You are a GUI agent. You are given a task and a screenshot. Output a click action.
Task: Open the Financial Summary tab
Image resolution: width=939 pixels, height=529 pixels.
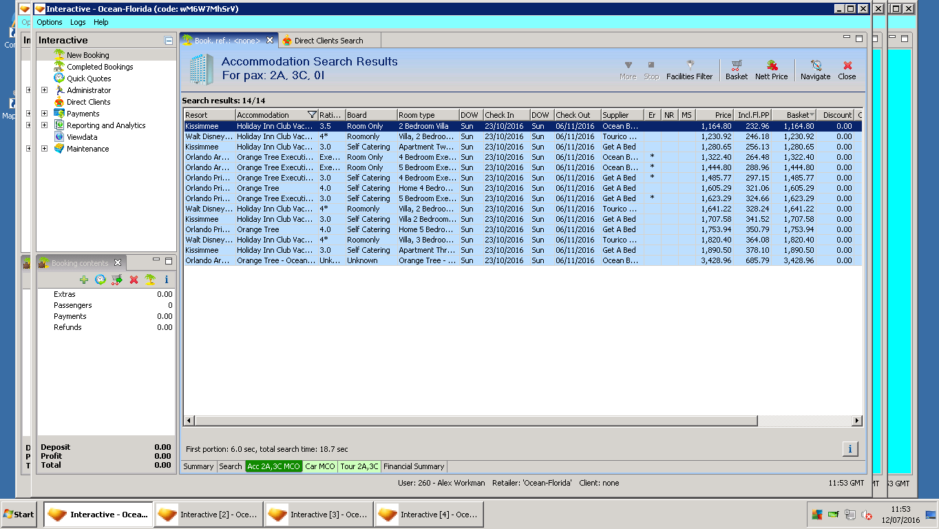(x=414, y=466)
